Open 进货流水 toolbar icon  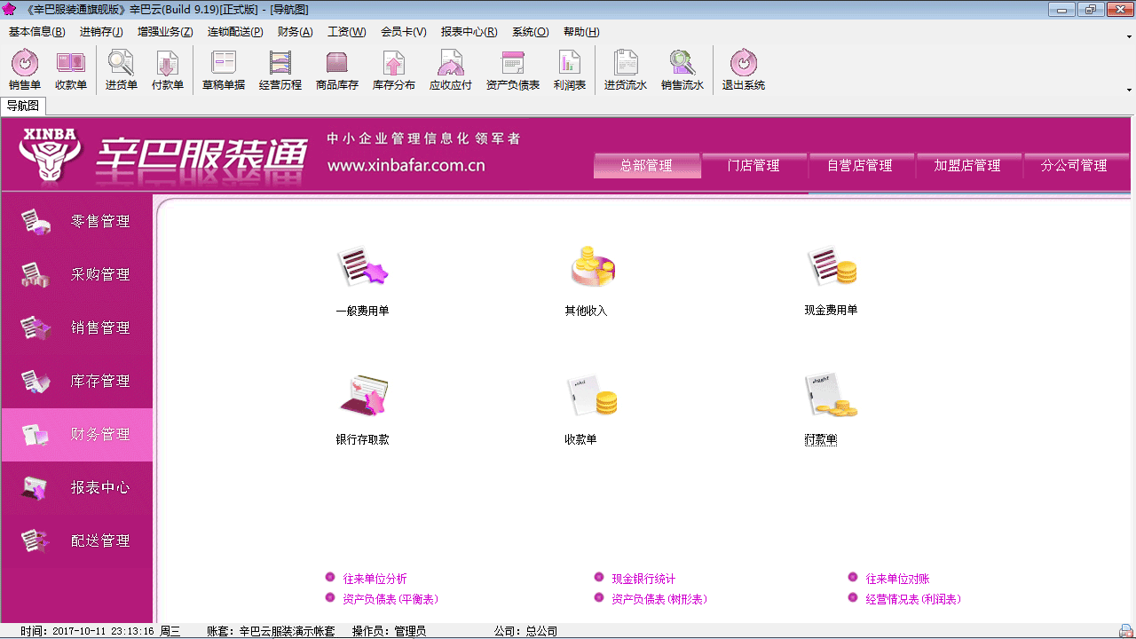pyautogui.click(x=626, y=70)
